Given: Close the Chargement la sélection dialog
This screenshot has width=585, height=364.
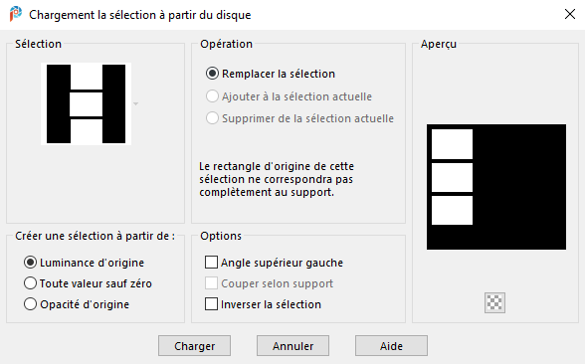Looking at the screenshot, I should pyautogui.click(x=570, y=14).
